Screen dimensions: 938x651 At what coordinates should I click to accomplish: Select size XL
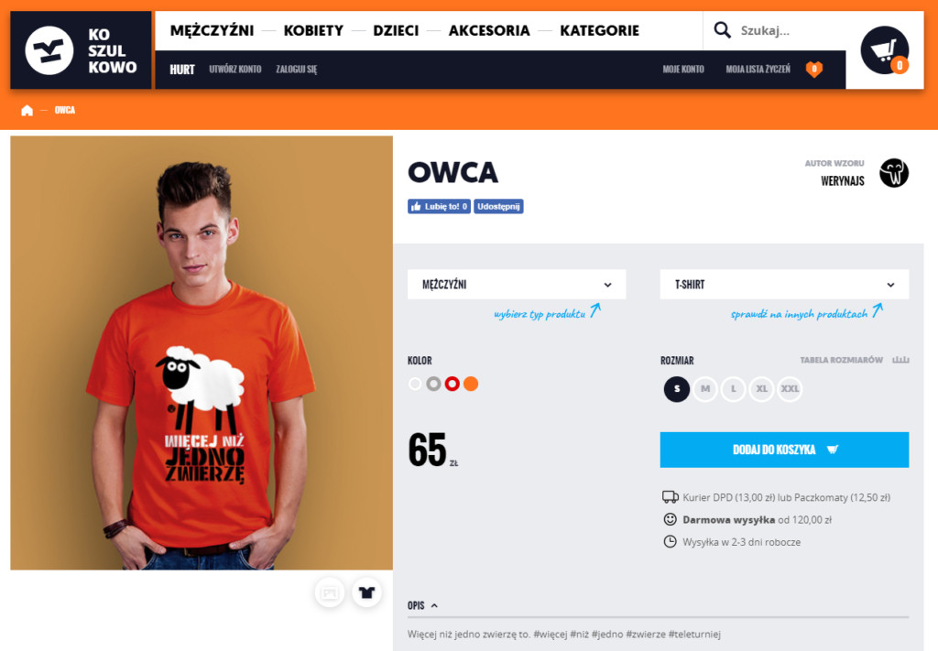pyautogui.click(x=761, y=389)
